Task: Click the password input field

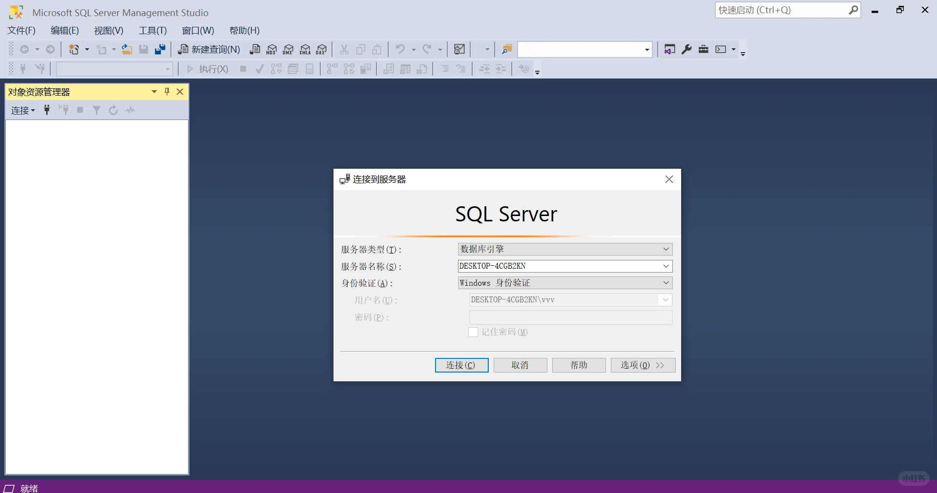Action: pos(570,317)
